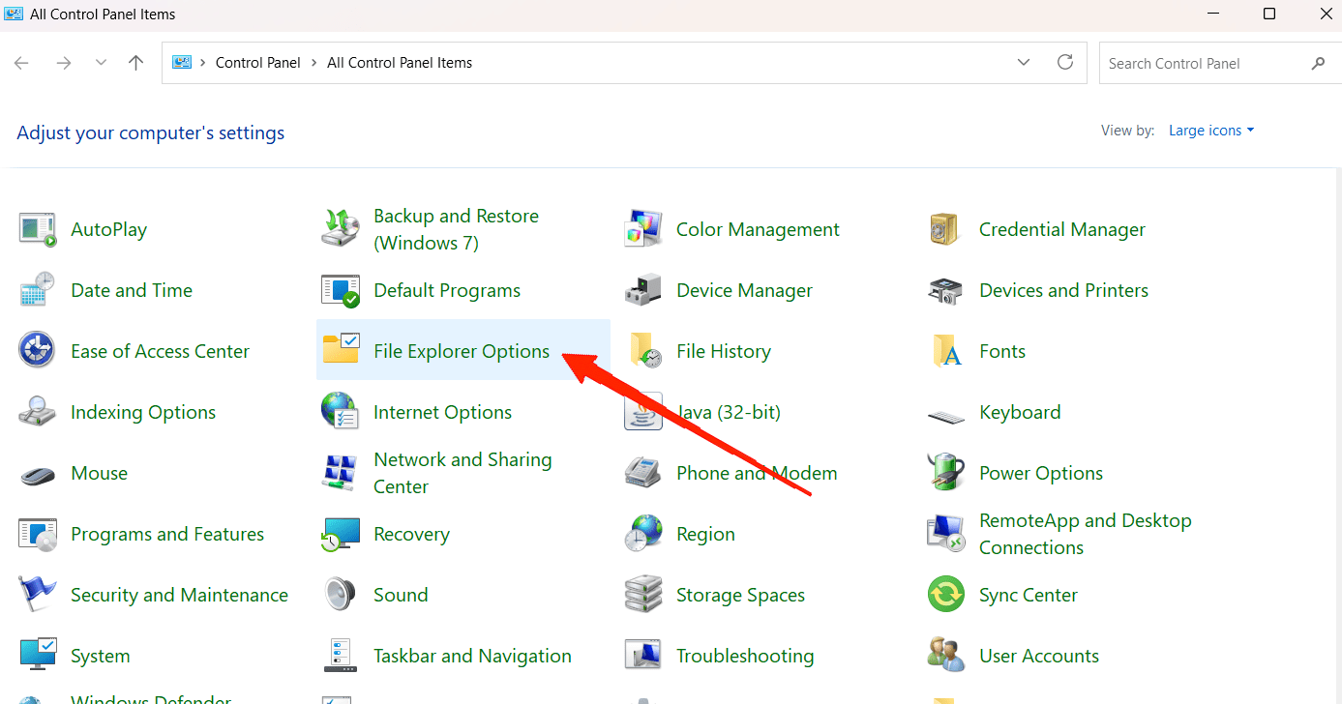Click the Ease of Access Center icon
1342x704 pixels.
click(x=39, y=351)
